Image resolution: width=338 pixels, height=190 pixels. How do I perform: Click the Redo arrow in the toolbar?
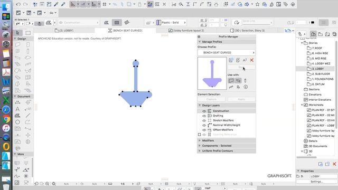click(25, 4)
